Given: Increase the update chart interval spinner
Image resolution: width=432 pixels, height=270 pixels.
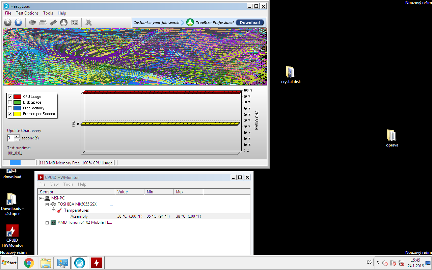Looking at the screenshot, I should pyautogui.click(x=17, y=136).
